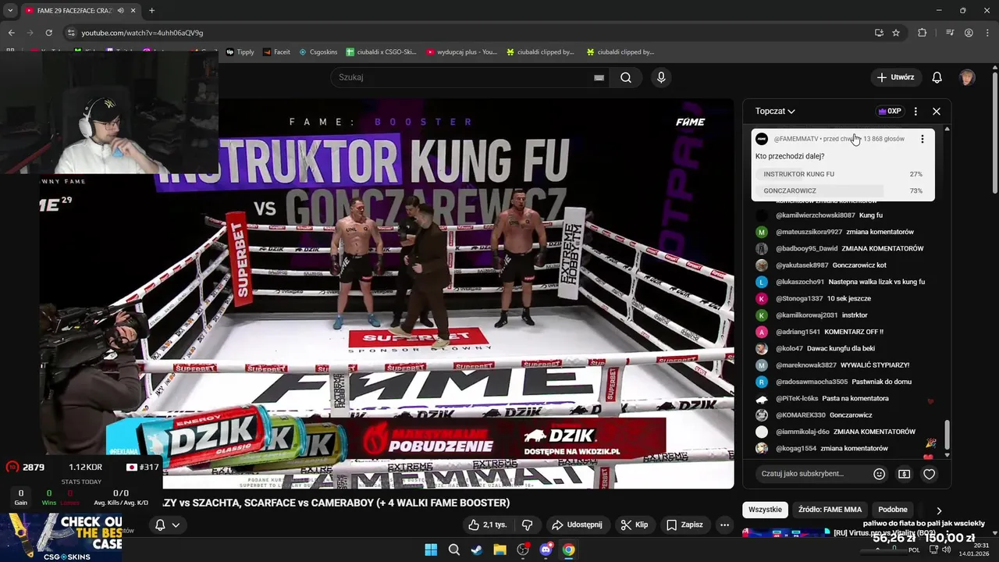Open the Csgoskins bookmark
Viewport: 999px width, 562px height.
[x=318, y=52]
